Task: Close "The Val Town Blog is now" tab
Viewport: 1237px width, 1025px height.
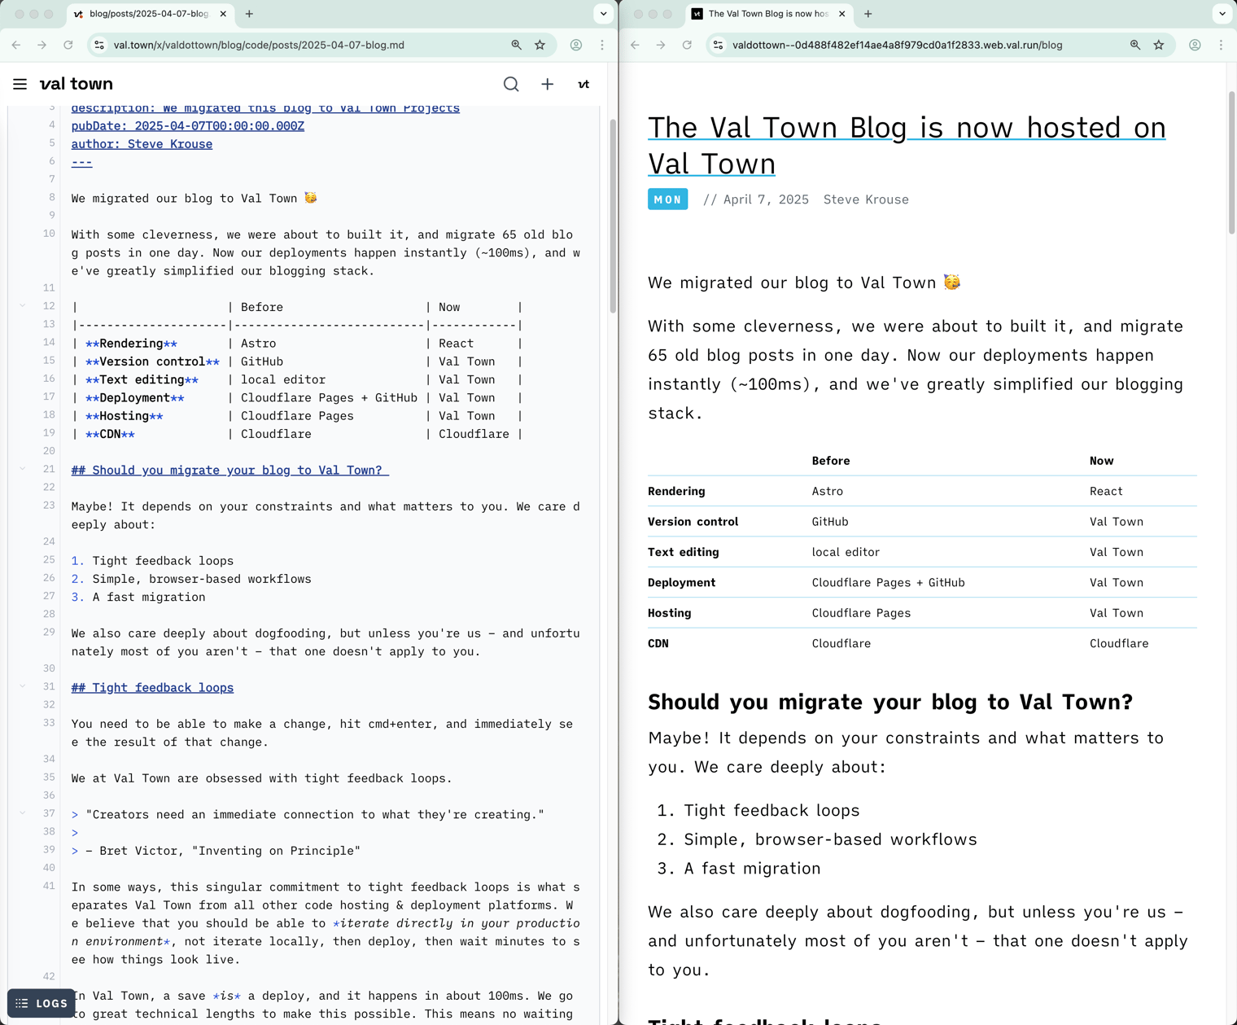Action: [x=841, y=14]
